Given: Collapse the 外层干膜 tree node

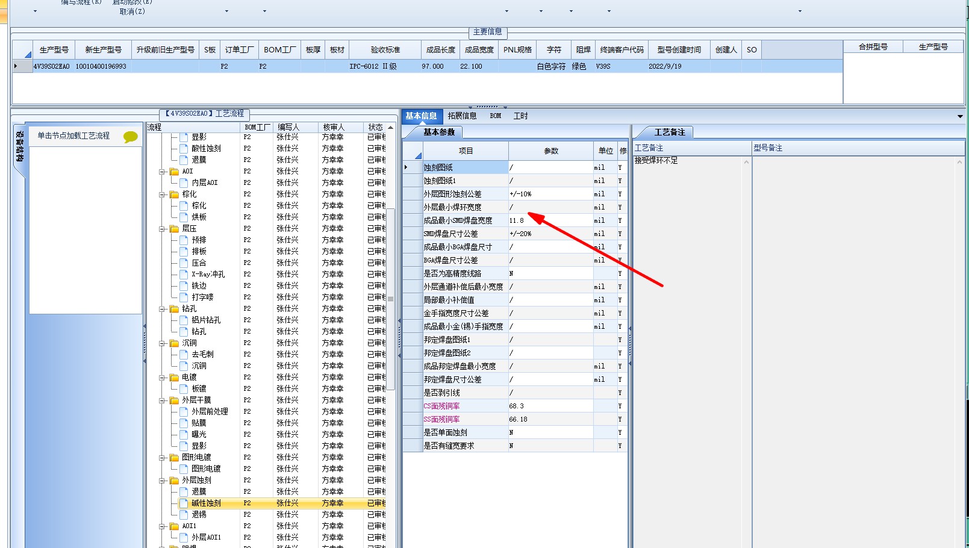Looking at the screenshot, I should (x=162, y=400).
